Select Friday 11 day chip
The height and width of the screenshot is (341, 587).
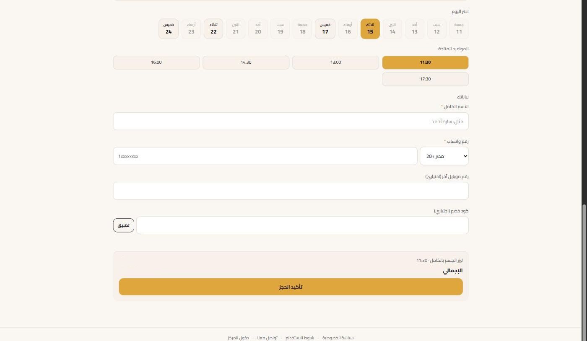point(459,29)
